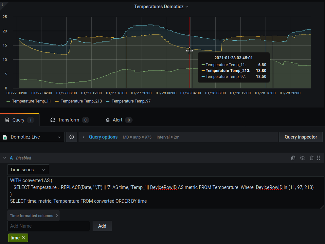Click the 'Interval = 2m' text

coord(168,137)
